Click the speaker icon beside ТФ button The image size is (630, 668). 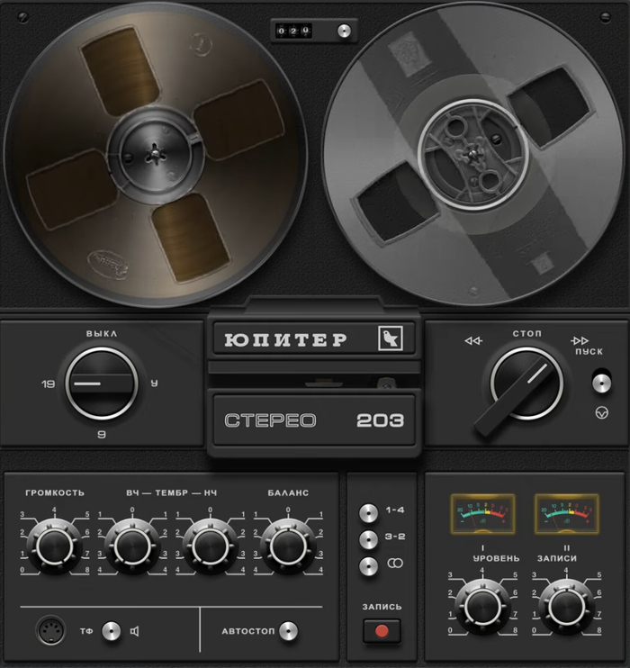click(x=134, y=631)
